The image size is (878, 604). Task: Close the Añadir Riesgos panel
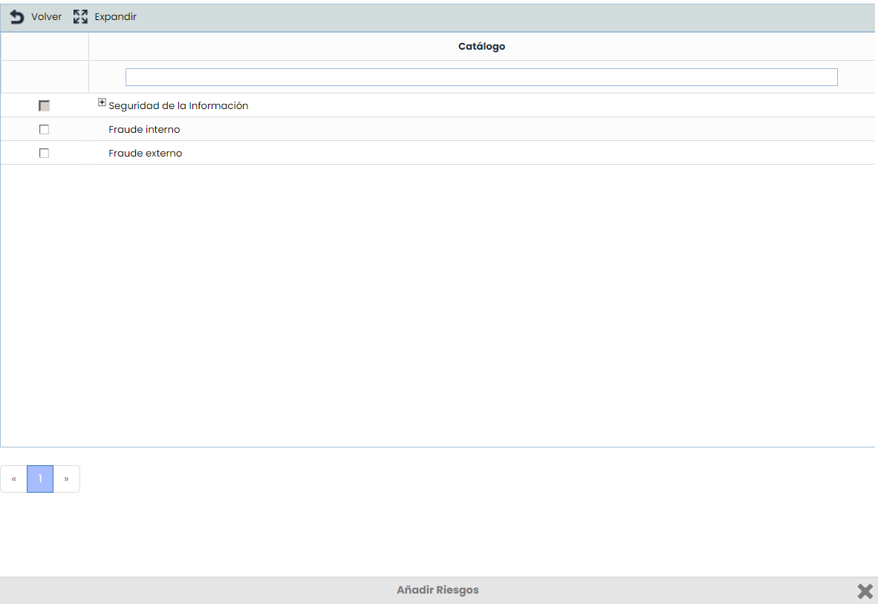click(865, 591)
